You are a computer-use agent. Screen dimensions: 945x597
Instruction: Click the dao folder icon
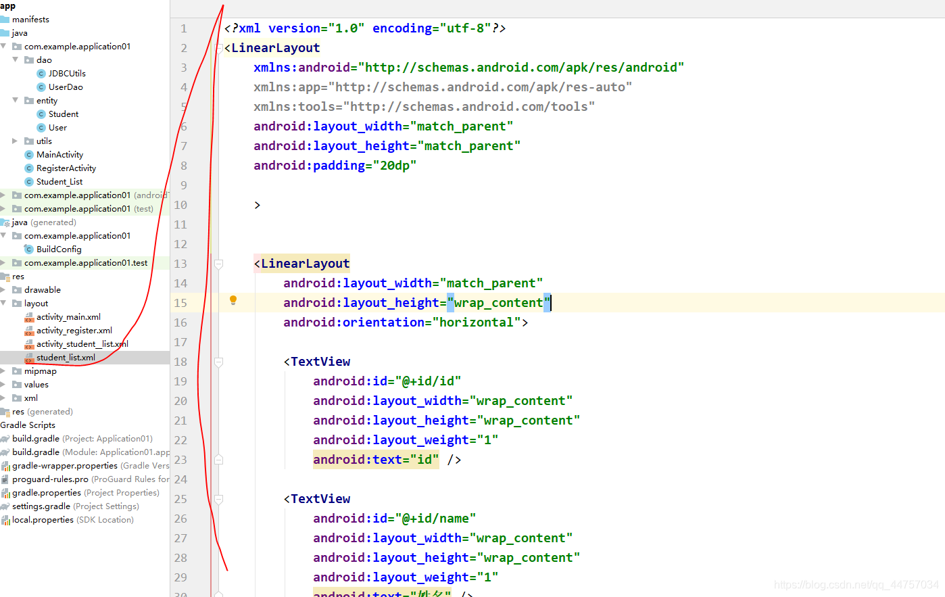click(x=29, y=60)
